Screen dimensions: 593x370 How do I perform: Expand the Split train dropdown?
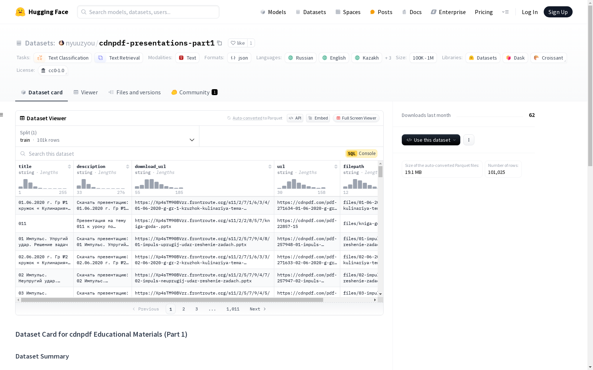click(x=107, y=136)
